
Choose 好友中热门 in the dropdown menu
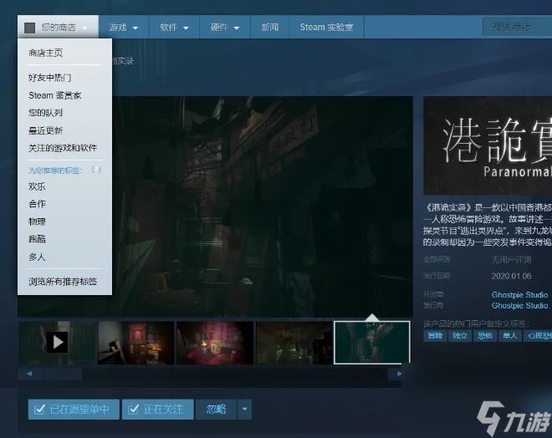pos(49,78)
